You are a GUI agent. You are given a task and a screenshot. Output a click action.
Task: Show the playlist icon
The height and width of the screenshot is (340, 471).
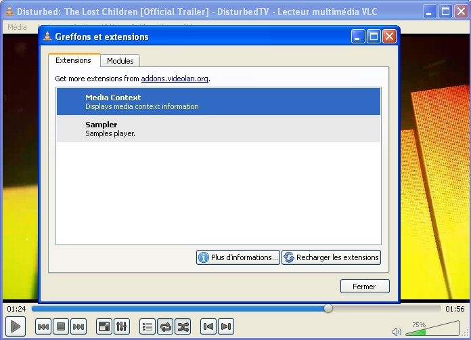[x=148, y=326]
